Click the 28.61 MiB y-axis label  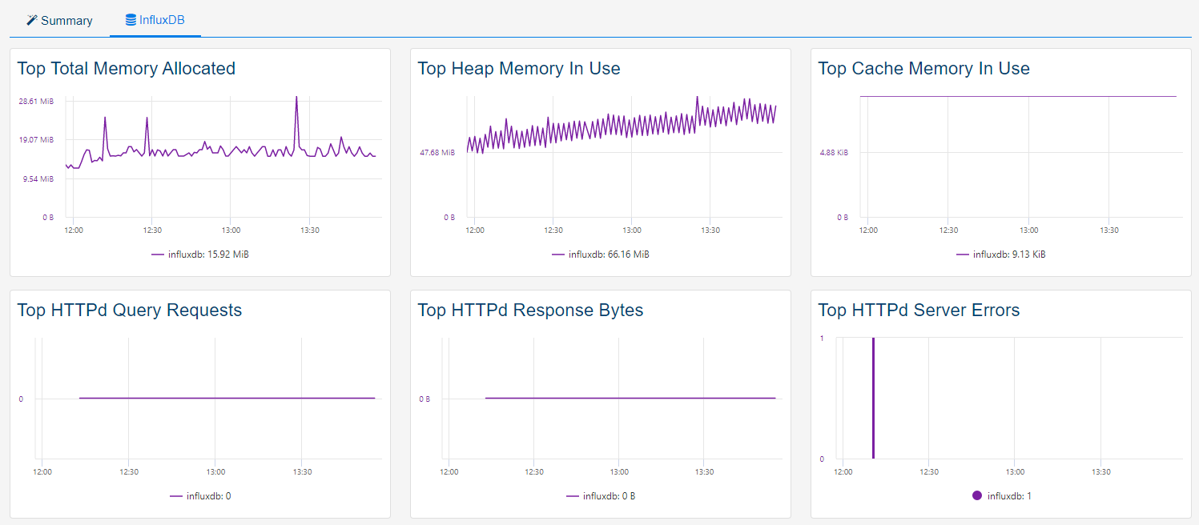(x=36, y=102)
